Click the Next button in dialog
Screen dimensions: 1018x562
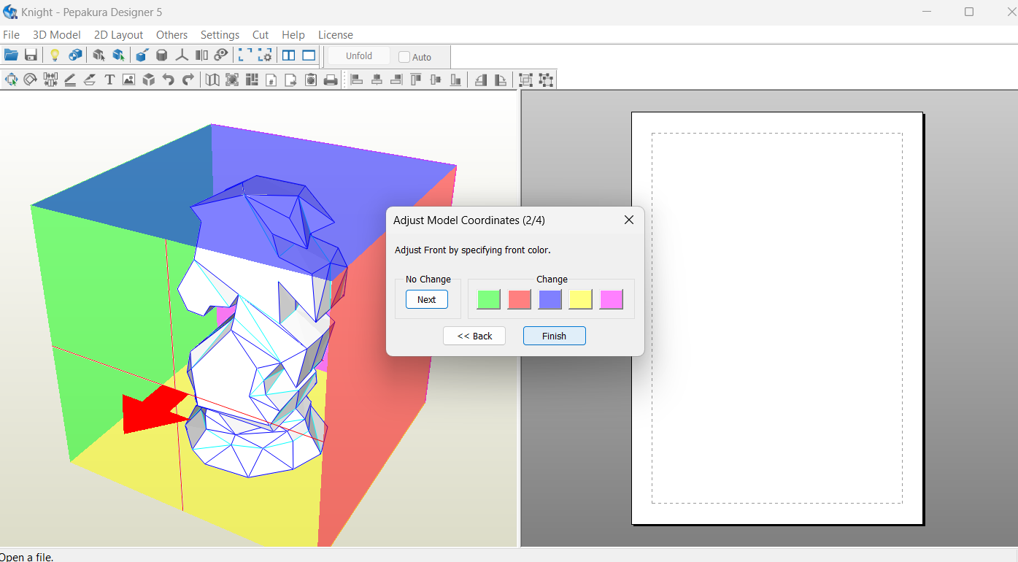[426, 300]
